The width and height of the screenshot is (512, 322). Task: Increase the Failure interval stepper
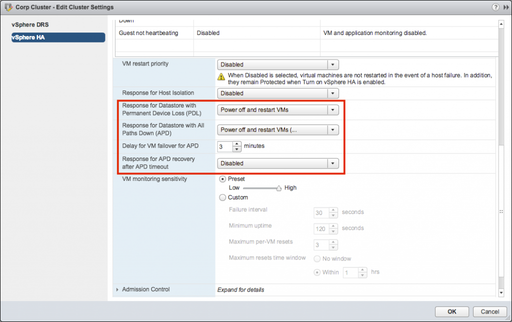coord(333,210)
